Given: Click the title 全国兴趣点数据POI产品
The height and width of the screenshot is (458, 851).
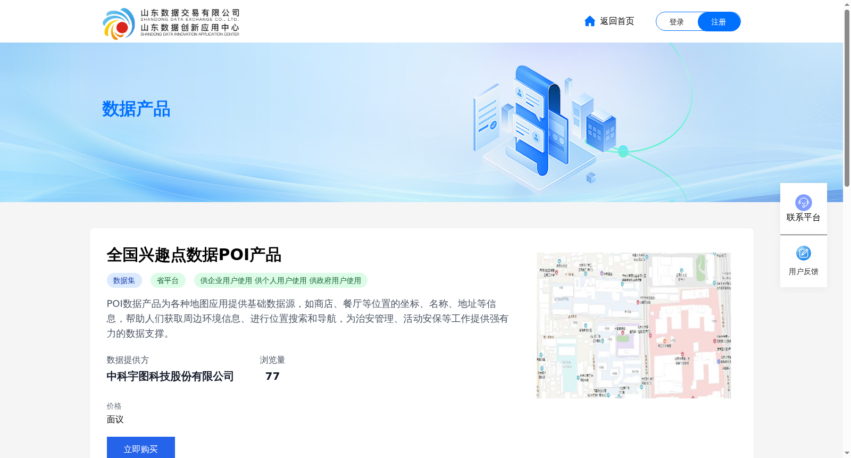Looking at the screenshot, I should 194,255.
